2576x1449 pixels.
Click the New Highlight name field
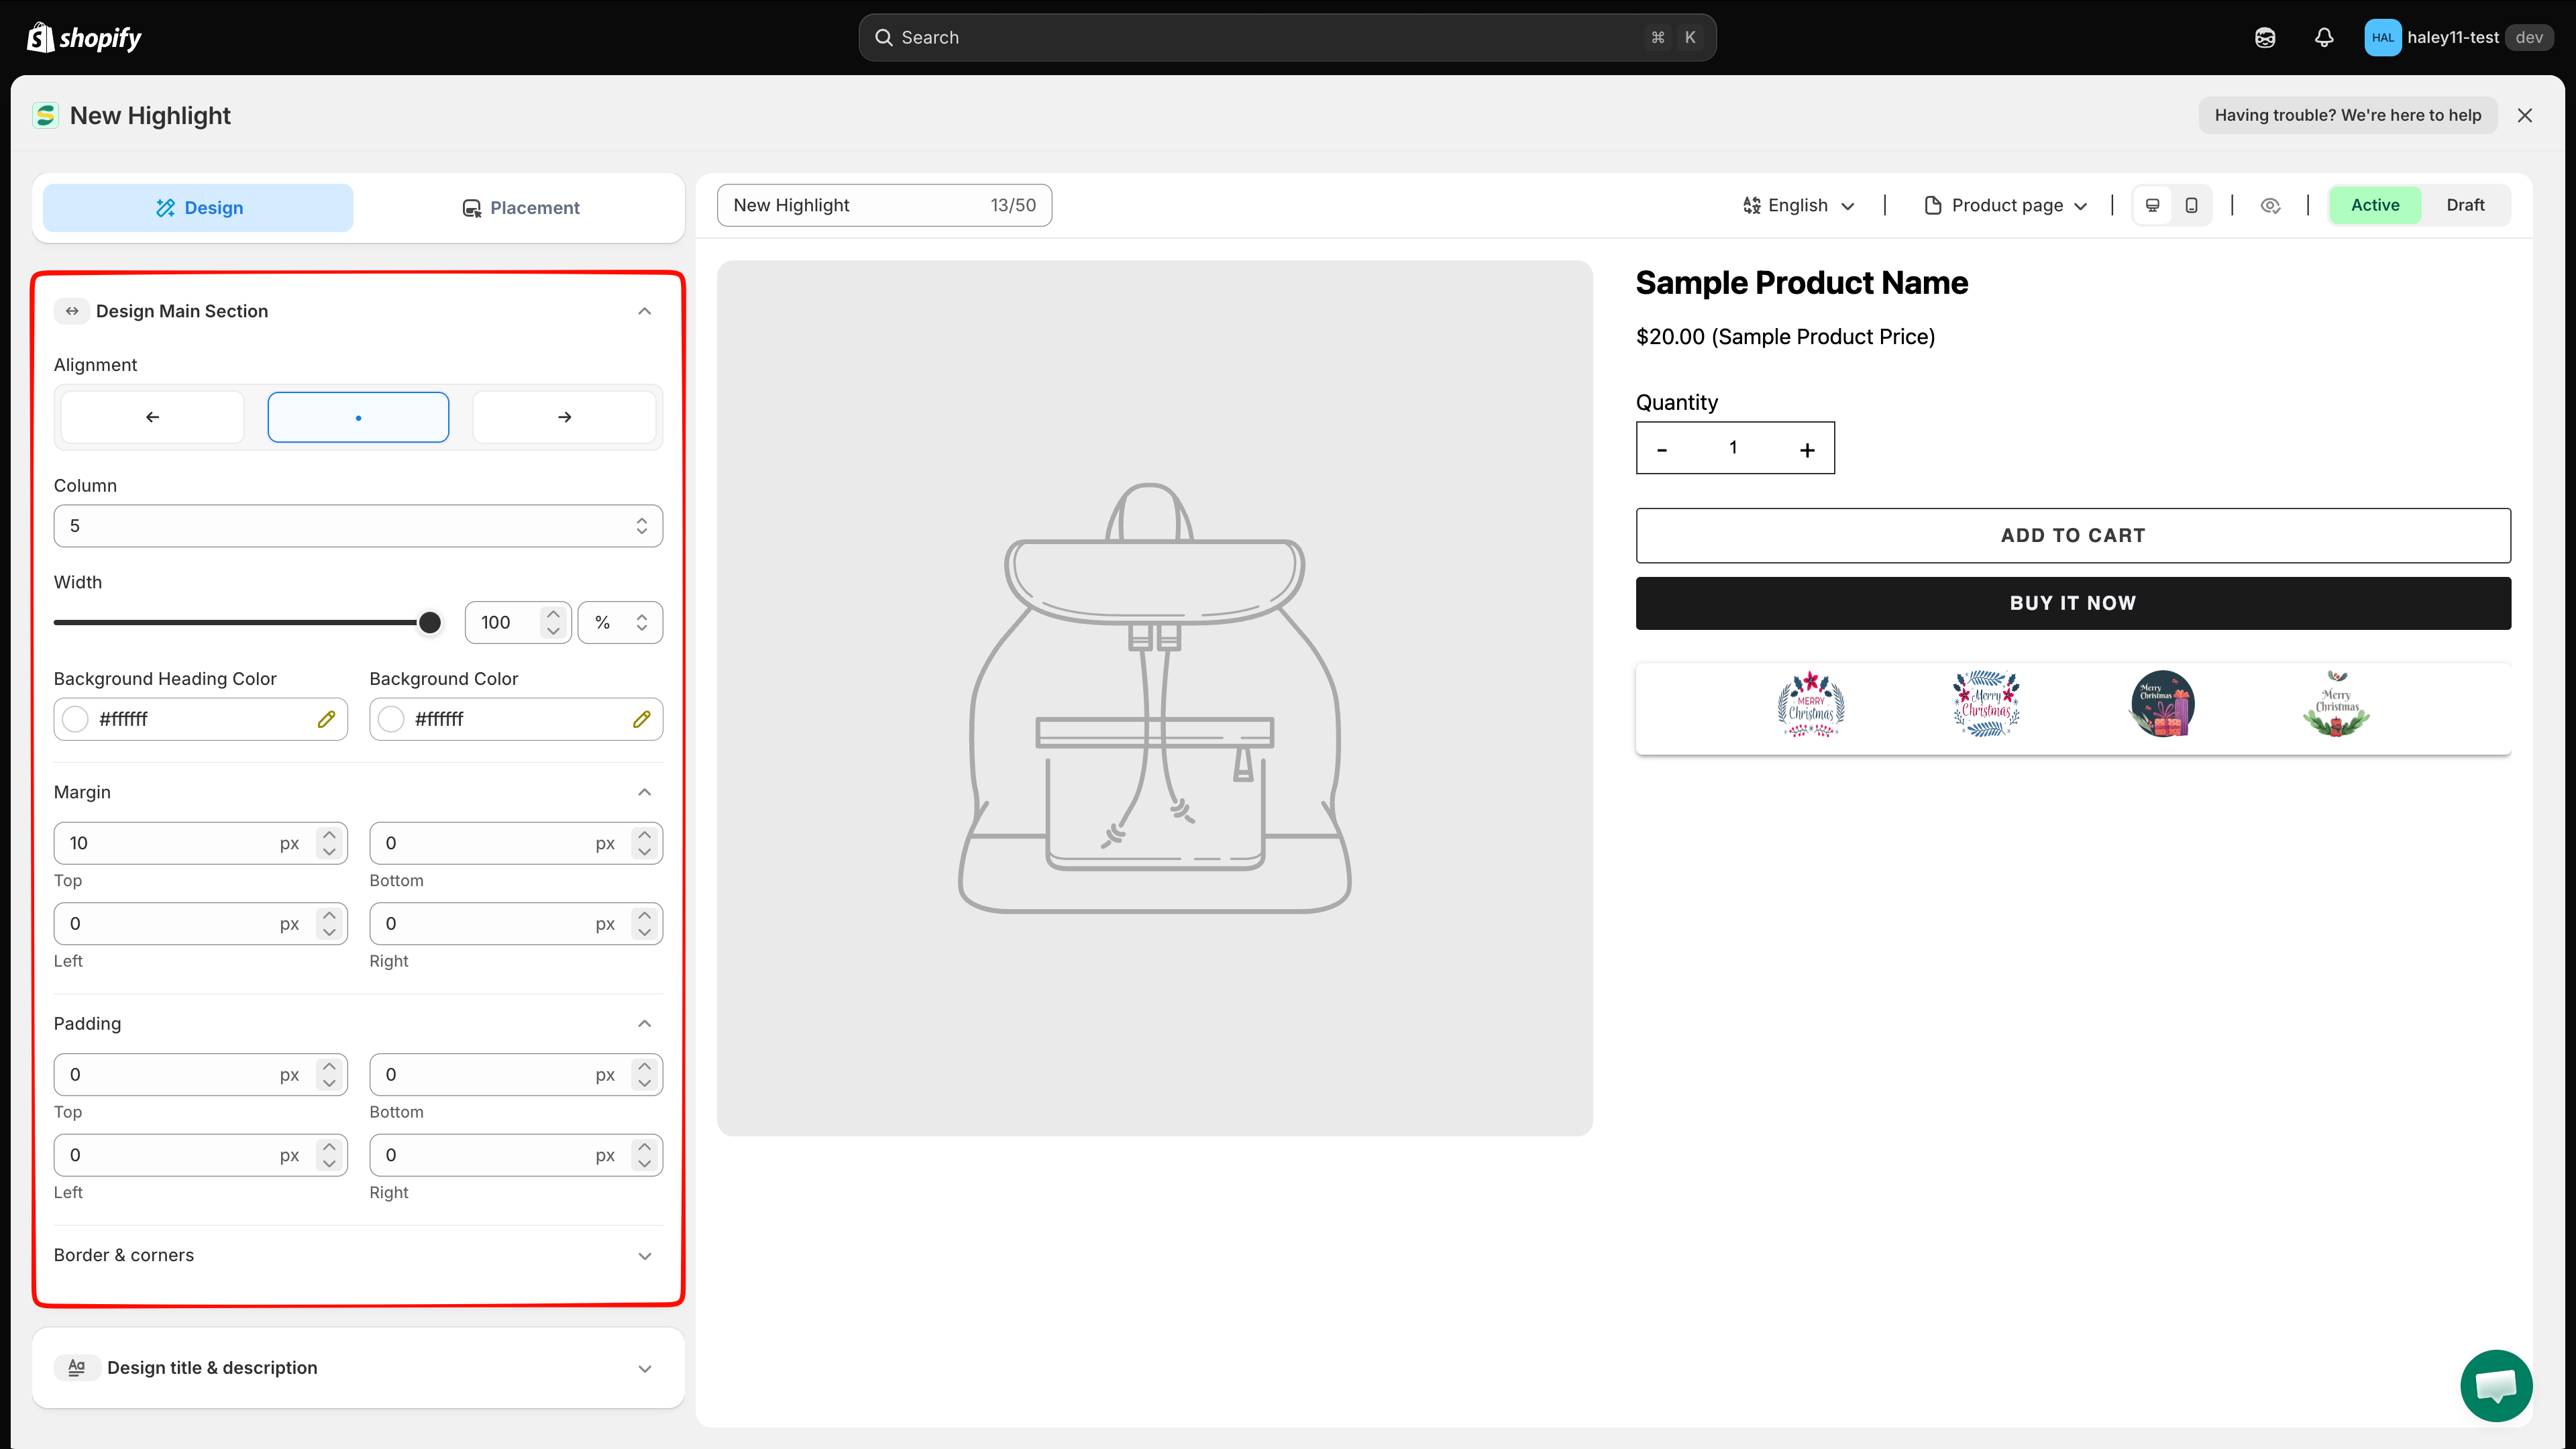point(884,205)
